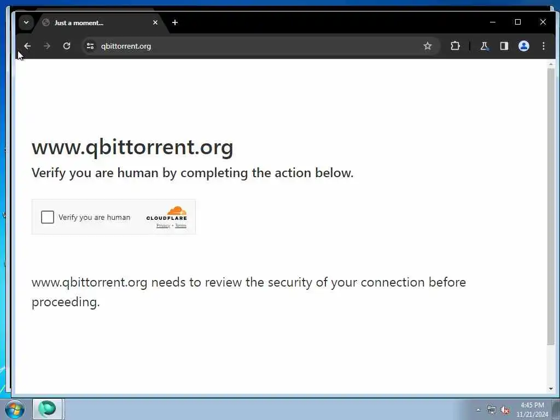Close the Chrome window
560x420 pixels.
[543, 22]
